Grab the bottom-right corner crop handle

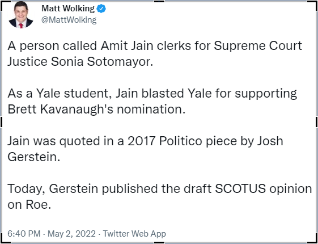[314, 240]
